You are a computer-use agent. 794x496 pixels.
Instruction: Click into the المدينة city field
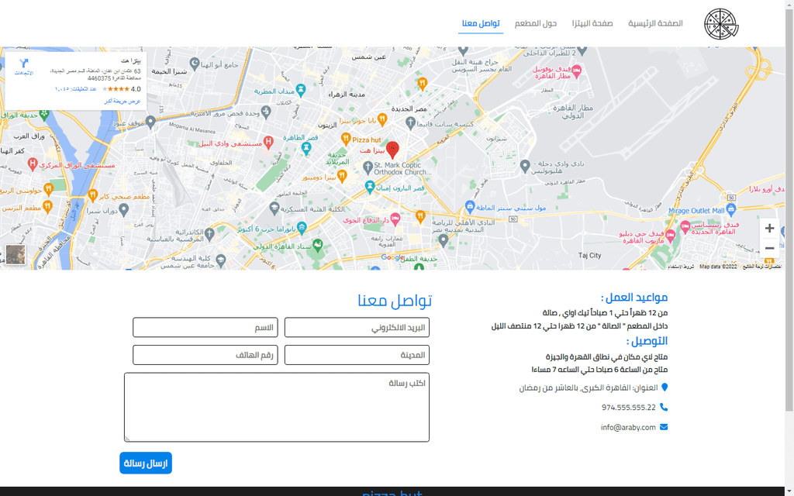(357, 355)
